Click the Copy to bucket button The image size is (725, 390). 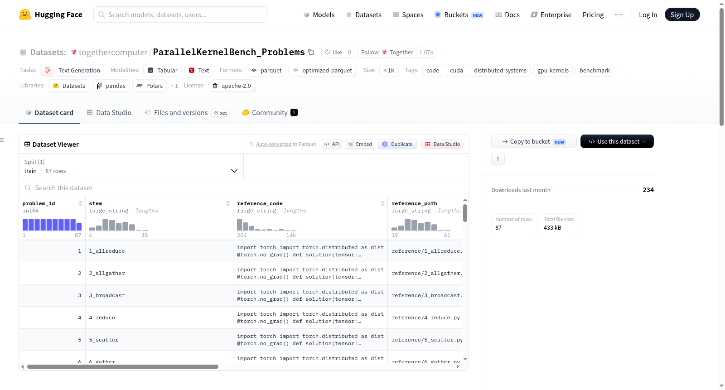click(x=534, y=141)
